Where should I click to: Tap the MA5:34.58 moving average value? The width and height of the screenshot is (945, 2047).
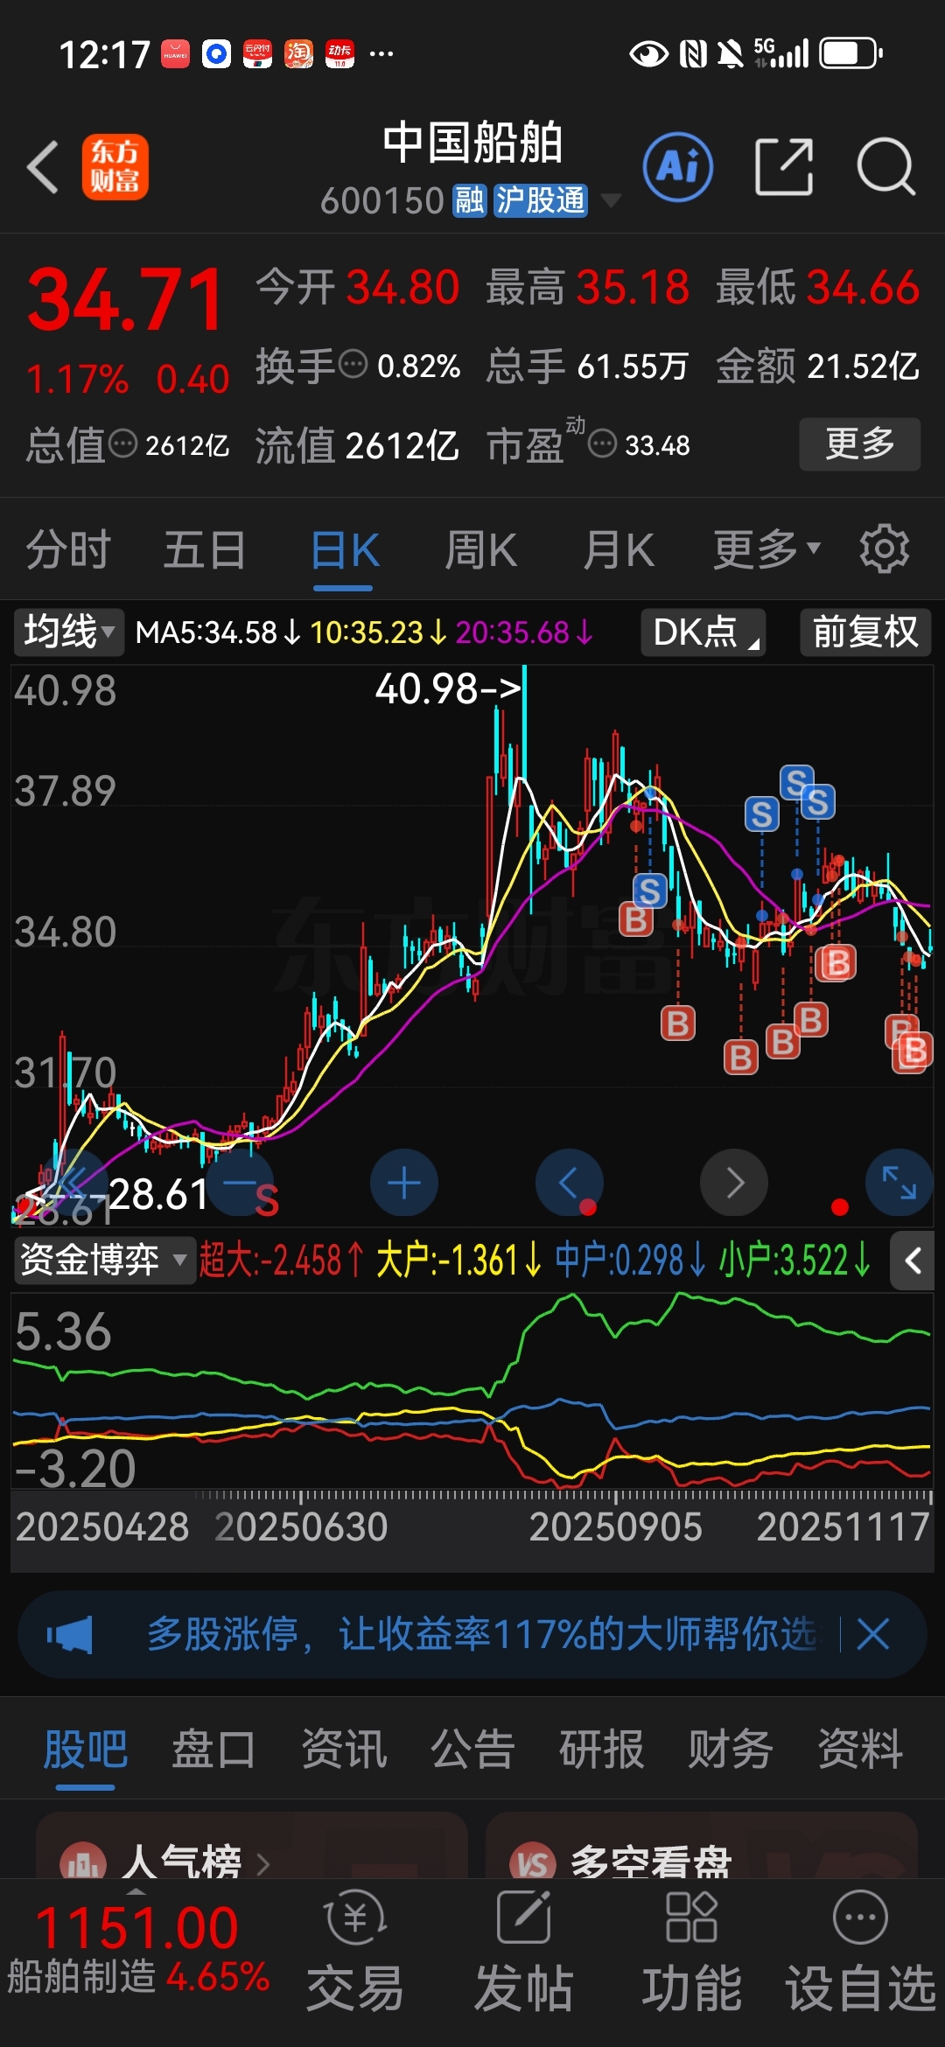(x=217, y=632)
